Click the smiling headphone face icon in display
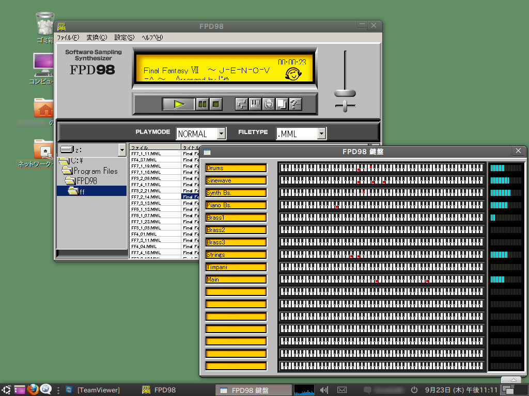The width and height of the screenshot is (529, 396). [x=293, y=74]
